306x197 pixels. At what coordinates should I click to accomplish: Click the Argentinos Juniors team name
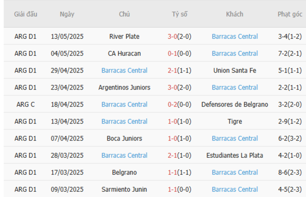pos(124,87)
